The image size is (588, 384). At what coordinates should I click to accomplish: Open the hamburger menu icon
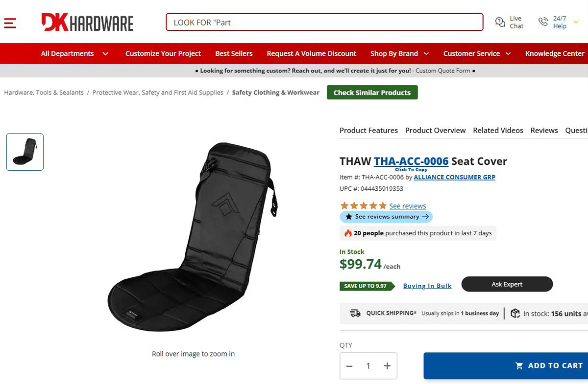click(10, 23)
